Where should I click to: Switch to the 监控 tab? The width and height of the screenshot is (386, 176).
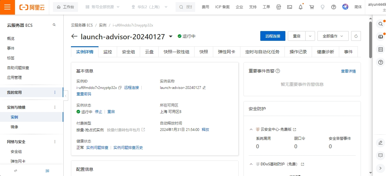point(108,52)
